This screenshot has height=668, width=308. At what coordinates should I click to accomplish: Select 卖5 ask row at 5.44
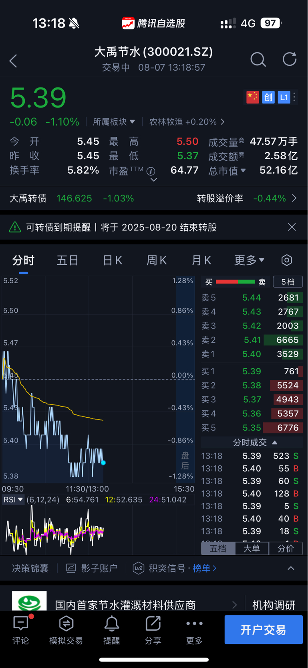252,297
